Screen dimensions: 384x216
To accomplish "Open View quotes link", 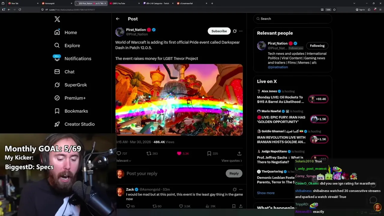I will pos(232,160).
